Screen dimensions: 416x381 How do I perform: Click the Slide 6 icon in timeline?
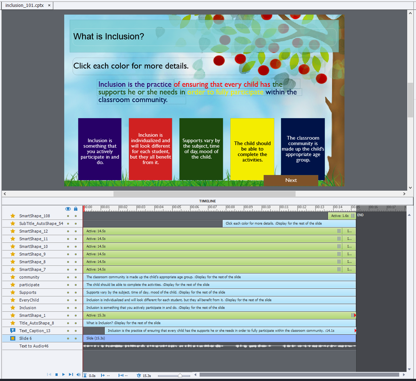coord(13,338)
